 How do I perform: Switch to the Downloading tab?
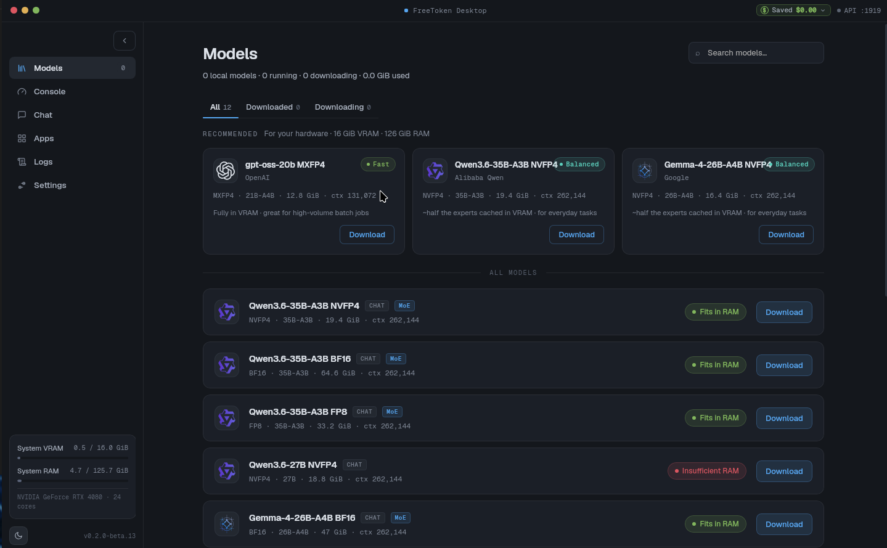coord(343,107)
